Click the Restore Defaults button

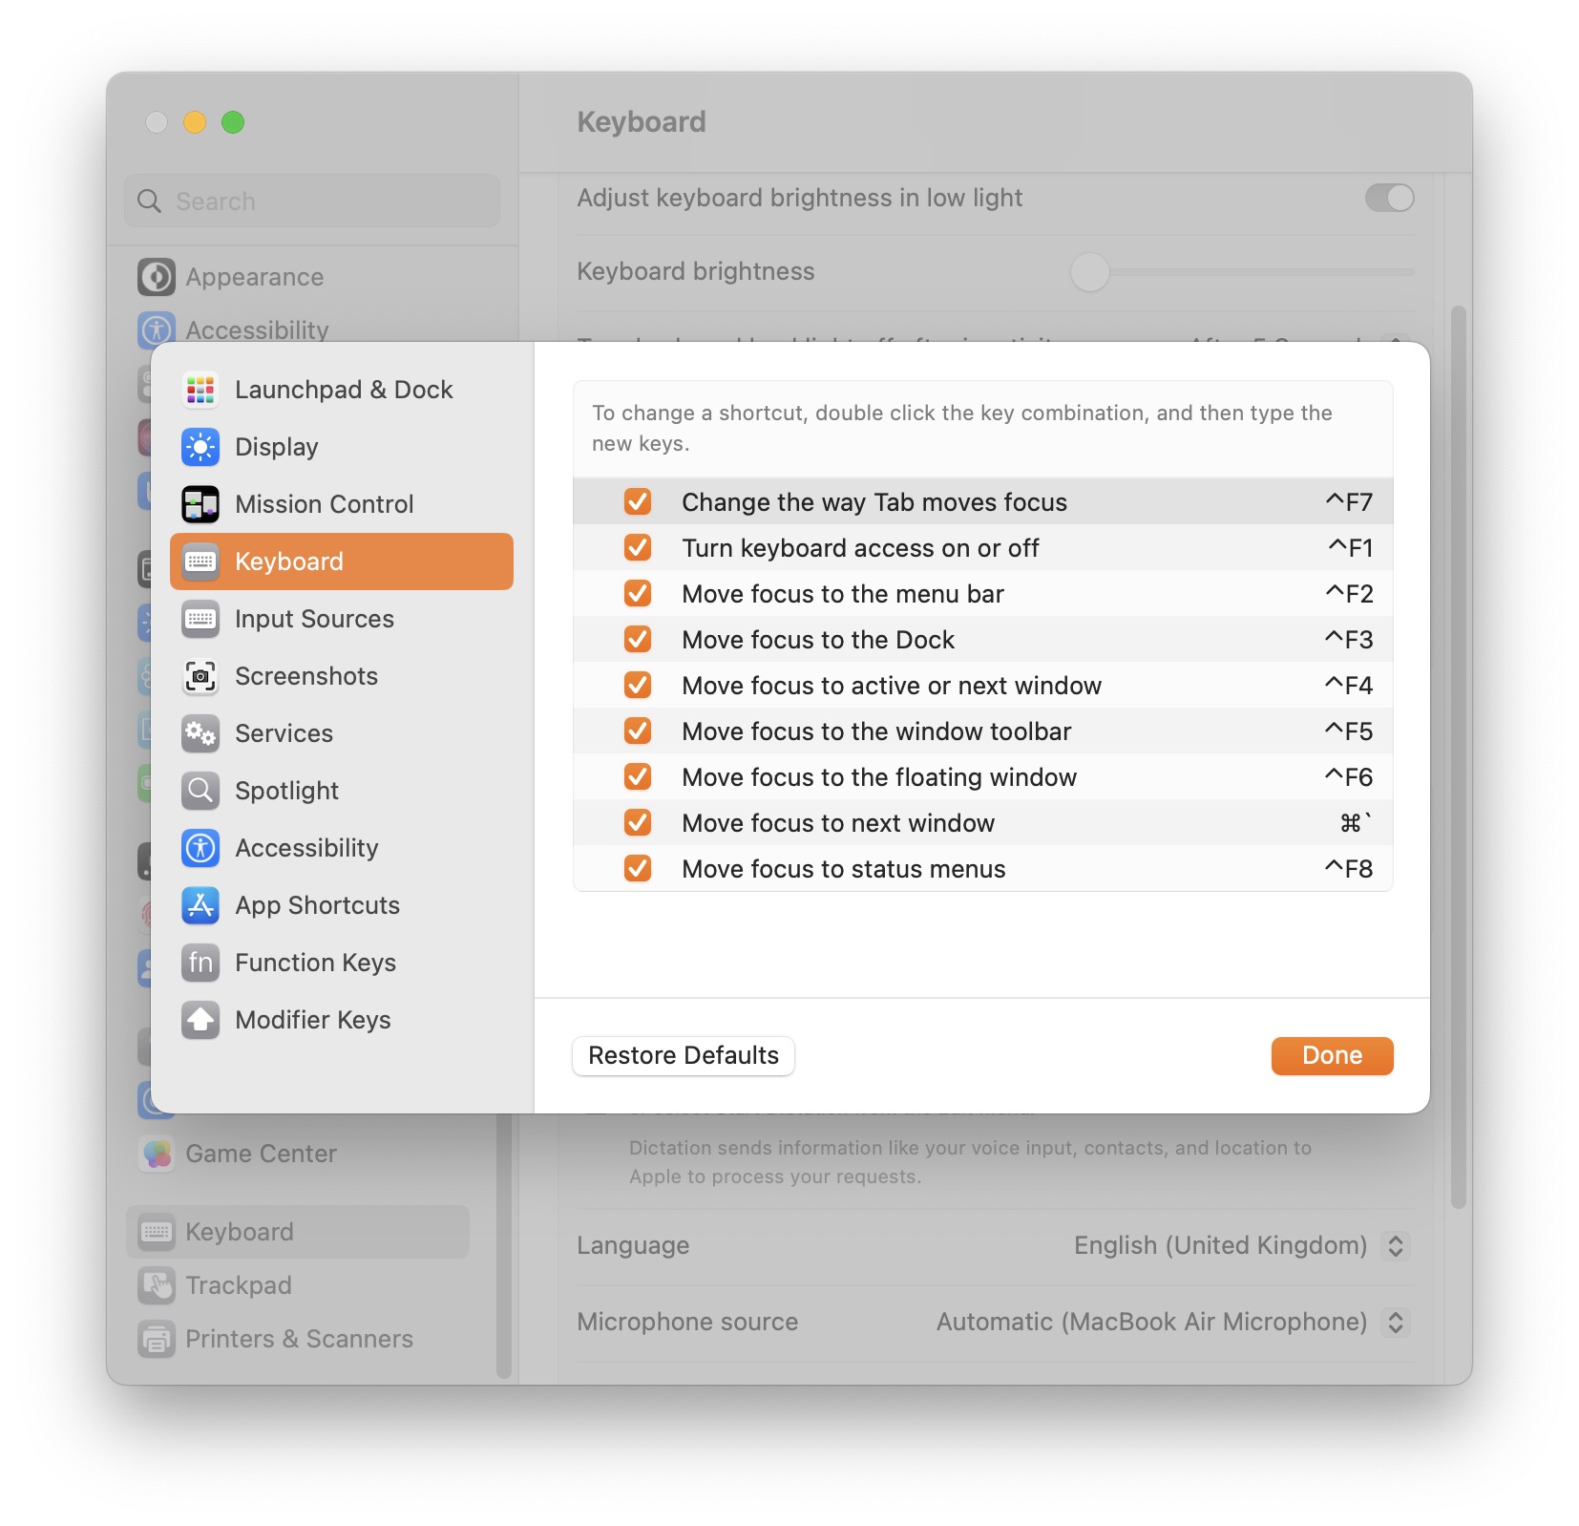click(684, 1055)
